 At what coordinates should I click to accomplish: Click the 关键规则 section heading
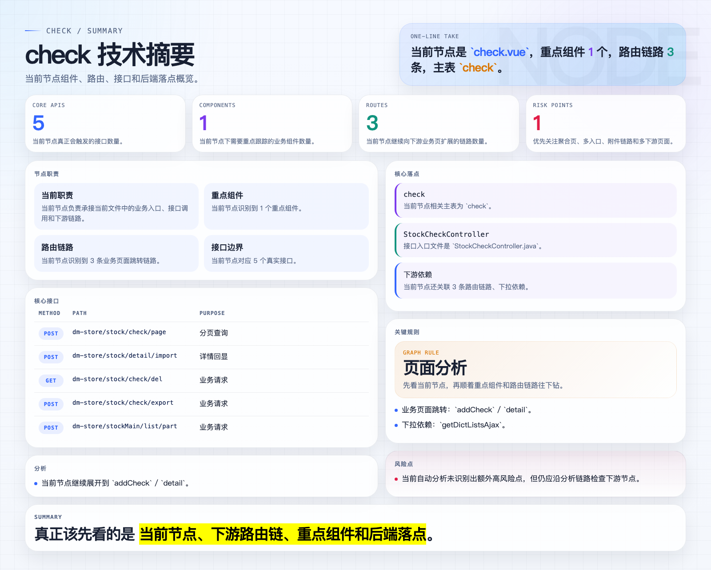click(x=407, y=332)
